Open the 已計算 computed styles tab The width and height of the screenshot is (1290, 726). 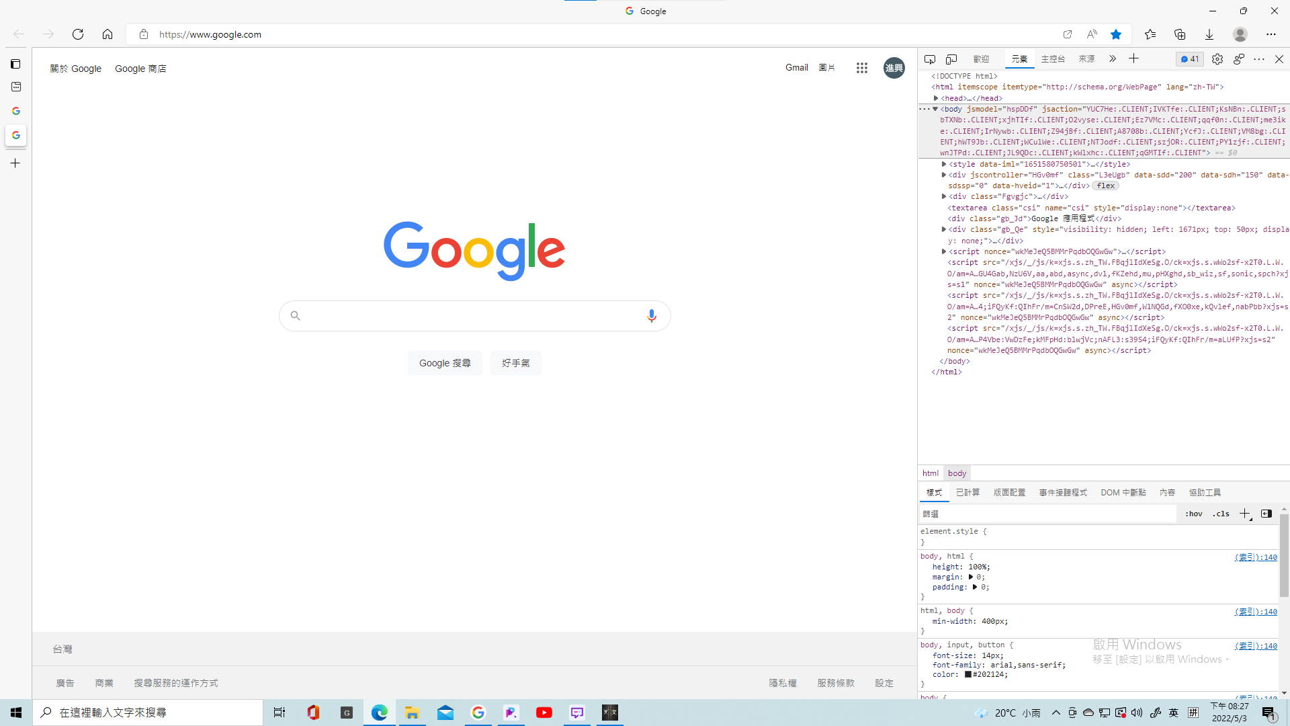967,493
